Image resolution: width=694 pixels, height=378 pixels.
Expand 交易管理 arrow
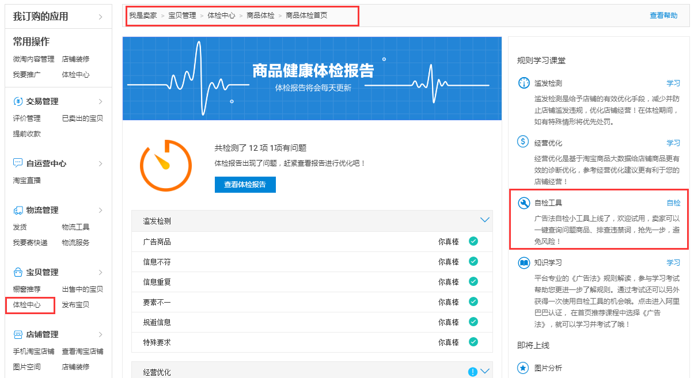[x=100, y=101]
